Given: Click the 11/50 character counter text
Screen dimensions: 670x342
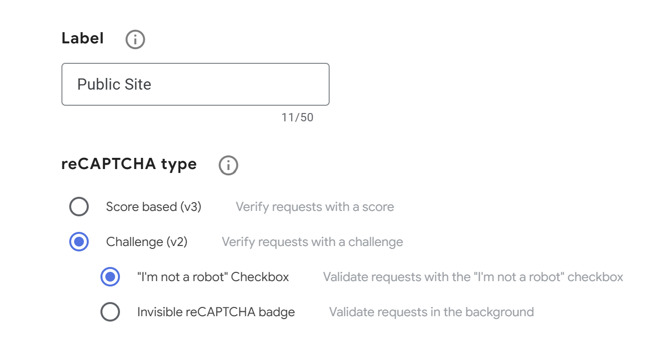Looking at the screenshot, I should coord(297,117).
